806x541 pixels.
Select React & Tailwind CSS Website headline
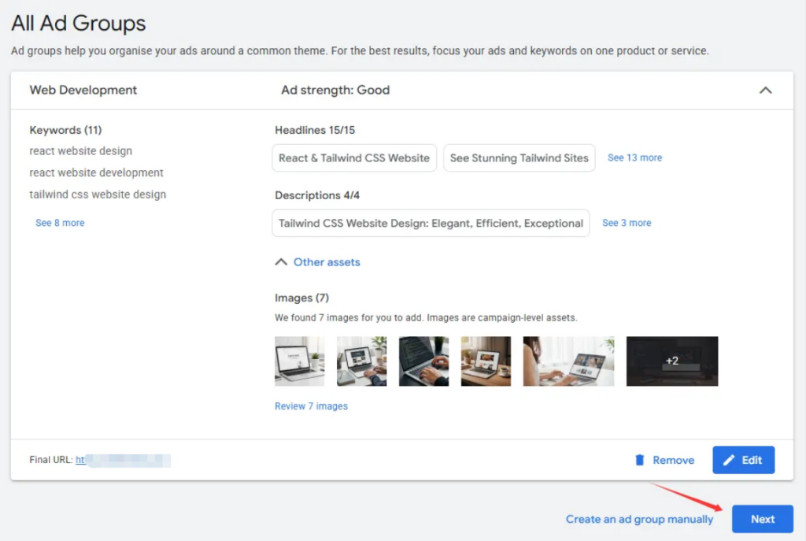pyautogui.click(x=354, y=157)
